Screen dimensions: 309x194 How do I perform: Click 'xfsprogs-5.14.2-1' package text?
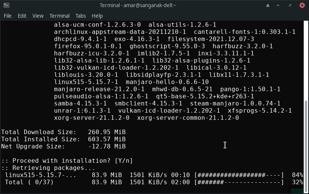(260, 111)
